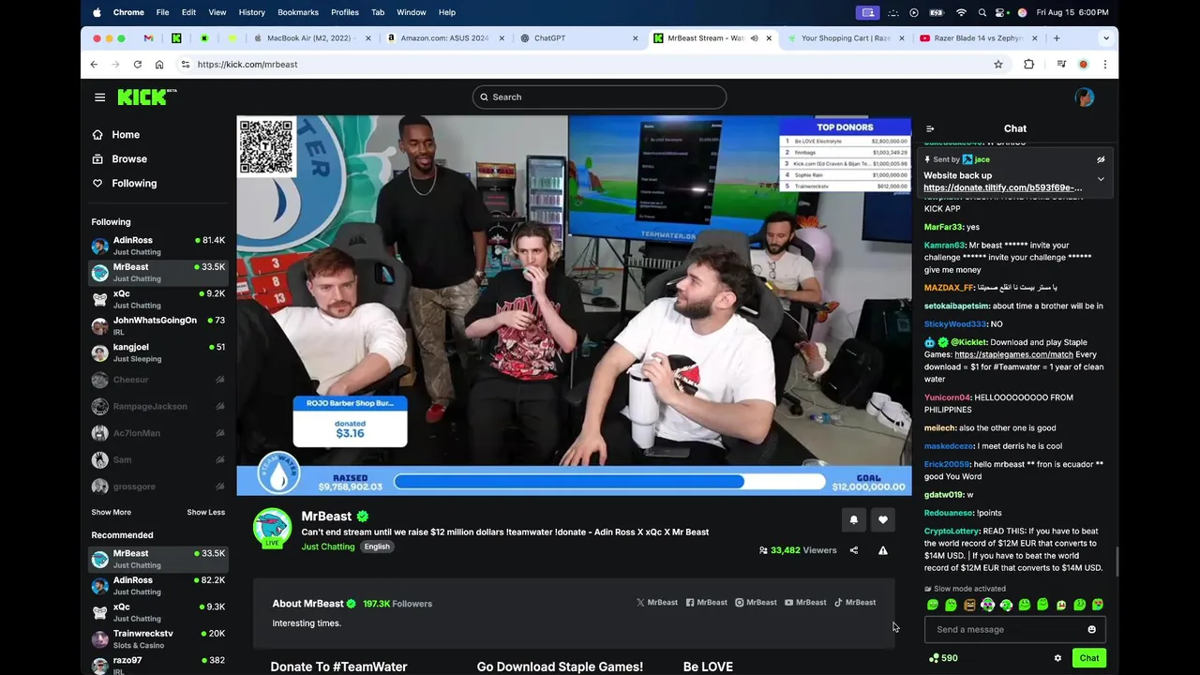This screenshot has height=675, width=1200.
Task: Switch to Razer Blade 14 vs Zephyrus tab
Action: [x=979, y=38]
